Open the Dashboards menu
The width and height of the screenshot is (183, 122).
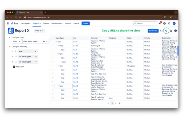pyautogui.click(x=57, y=23)
